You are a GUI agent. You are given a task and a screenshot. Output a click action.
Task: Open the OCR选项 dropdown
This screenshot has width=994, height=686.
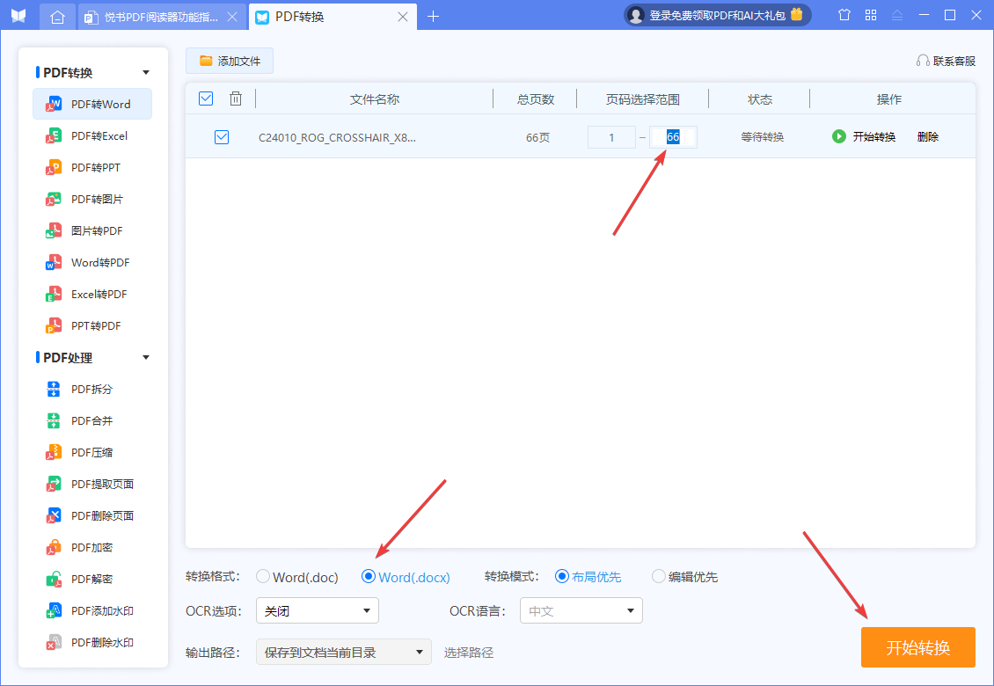[317, 610]
